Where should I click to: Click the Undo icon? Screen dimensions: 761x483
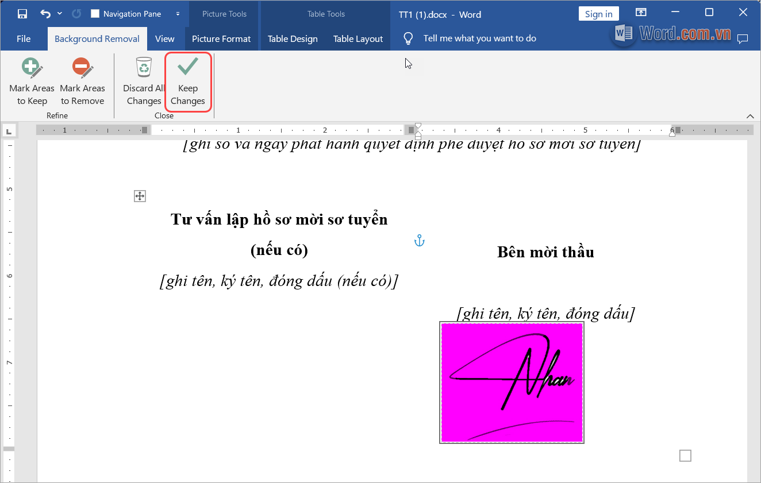click(45, 13)
